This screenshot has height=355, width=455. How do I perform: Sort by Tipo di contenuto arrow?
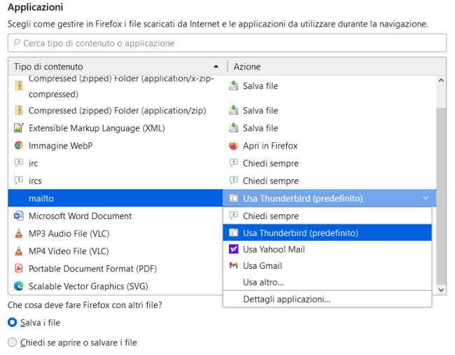click(x=216, y=67)
